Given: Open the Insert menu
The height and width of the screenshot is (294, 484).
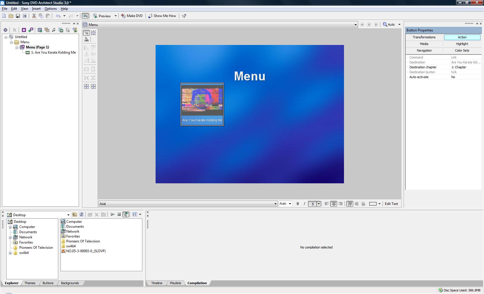Looking at the screenshot, I should (36, 9).
